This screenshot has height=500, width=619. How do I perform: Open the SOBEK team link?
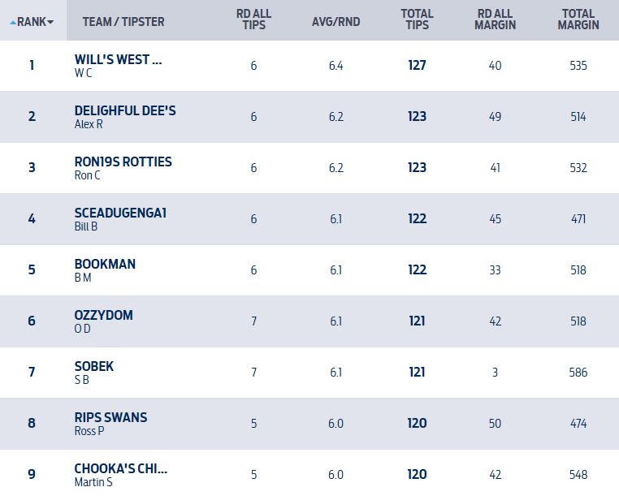94,366
